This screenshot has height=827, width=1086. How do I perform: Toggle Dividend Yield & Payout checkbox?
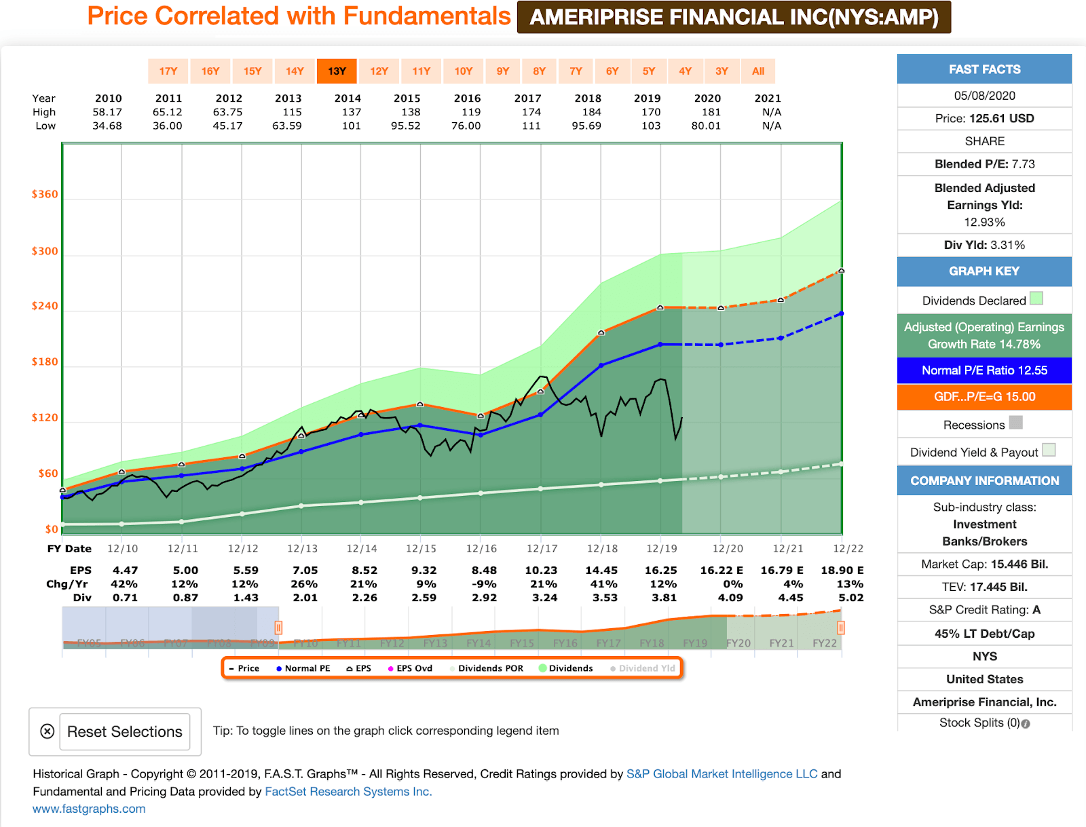(1049, 450)
